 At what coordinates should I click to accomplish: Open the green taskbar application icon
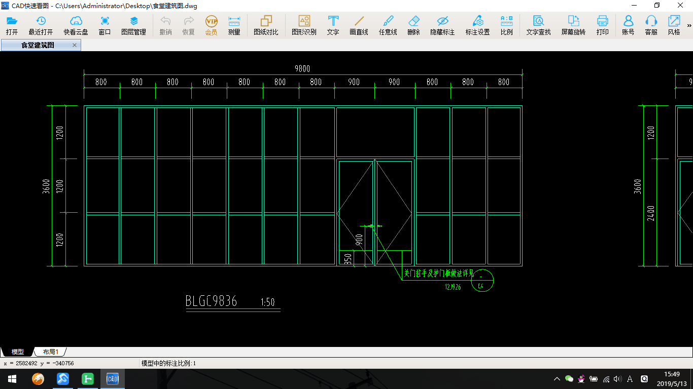pyautogui.click(x=88, y=379)
